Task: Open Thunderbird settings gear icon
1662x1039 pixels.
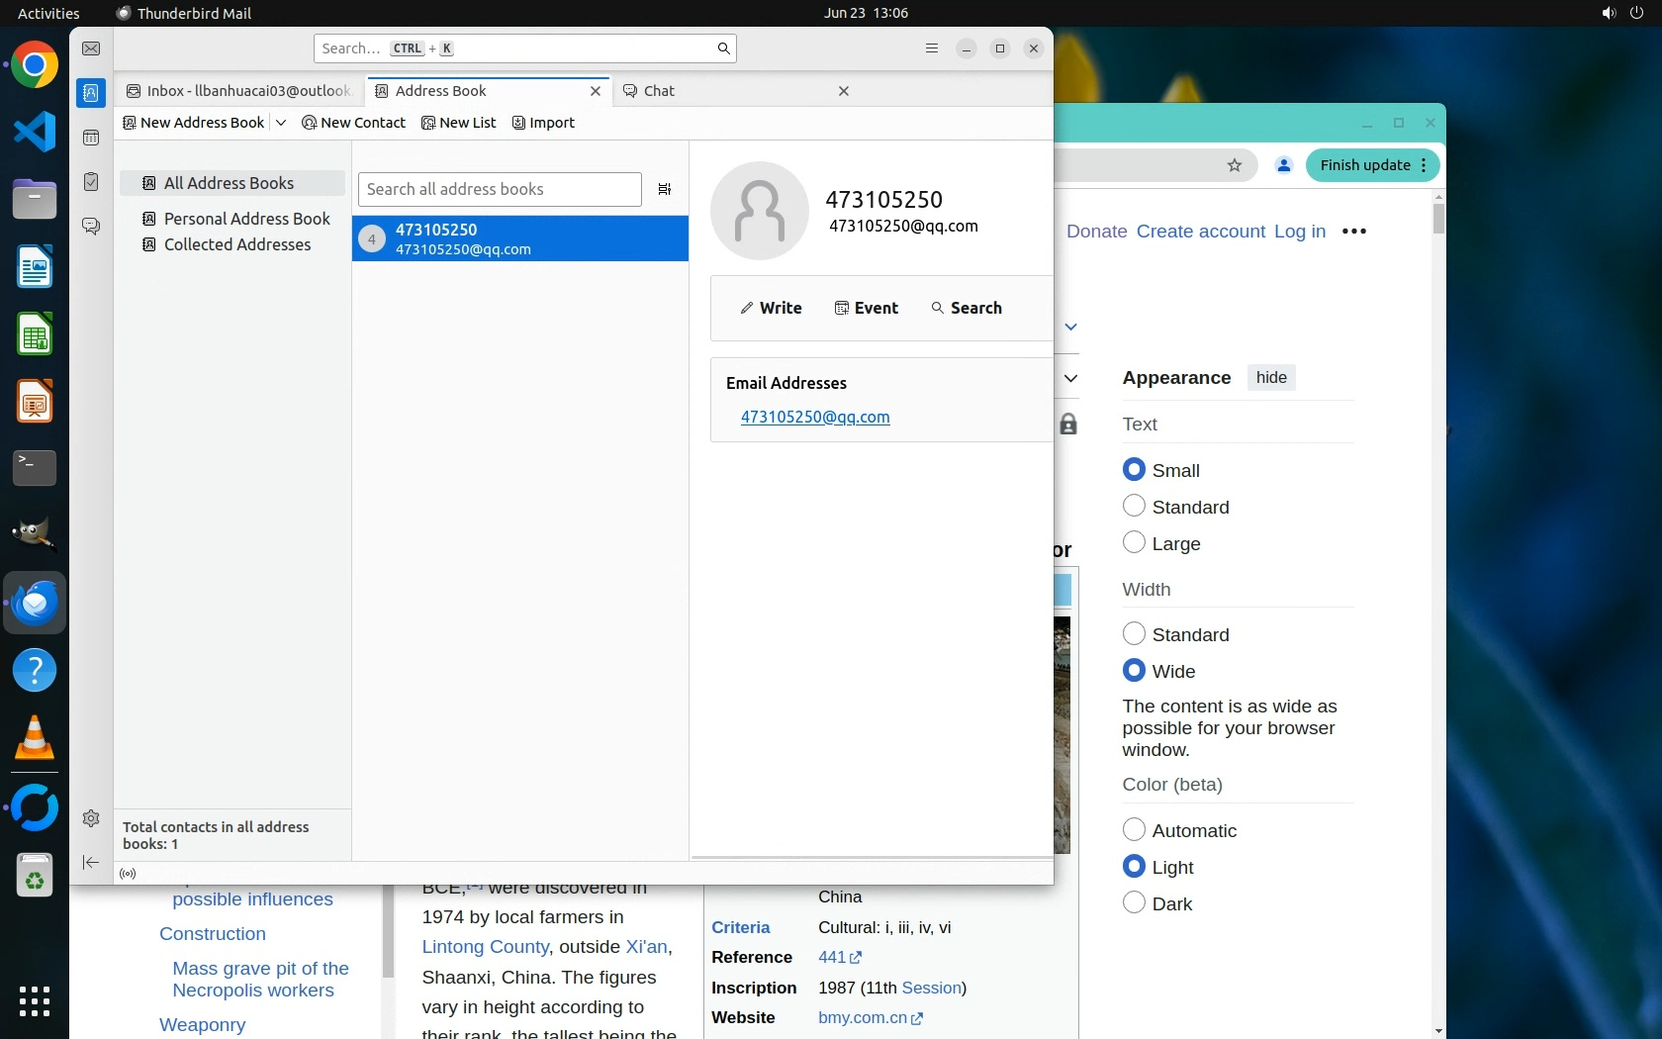Action: click(91, 818)
